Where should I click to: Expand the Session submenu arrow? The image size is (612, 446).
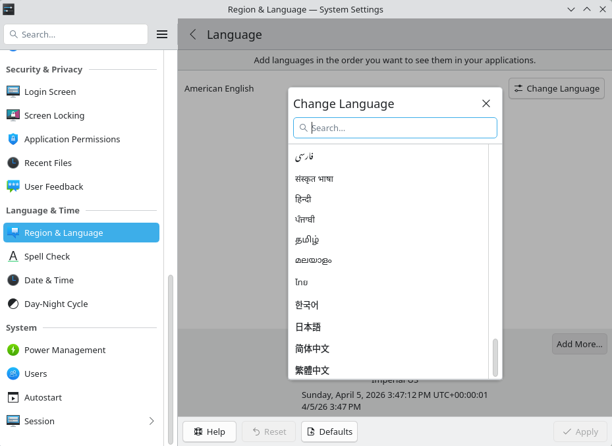coord(151,421)
